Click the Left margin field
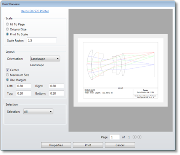Screen dimensions: 180x155 click(x=23, y=86)
